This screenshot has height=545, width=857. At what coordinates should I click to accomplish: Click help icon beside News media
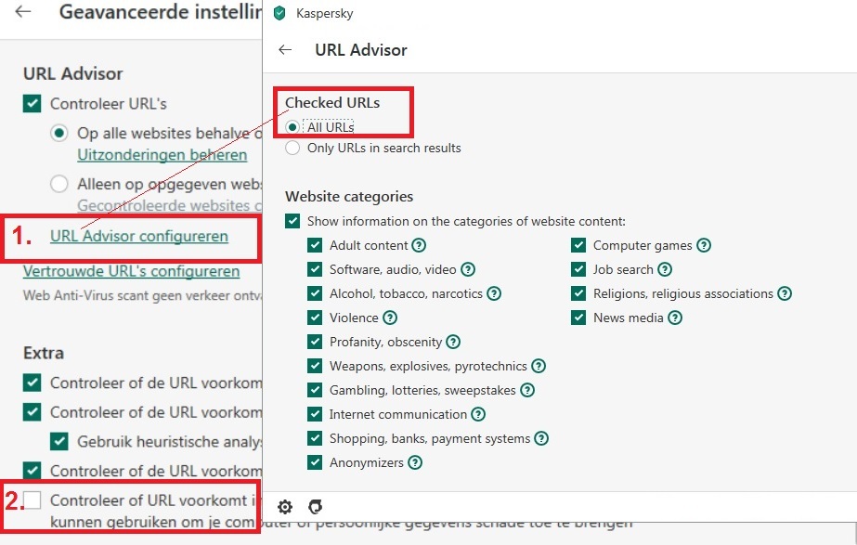point(675,318)
